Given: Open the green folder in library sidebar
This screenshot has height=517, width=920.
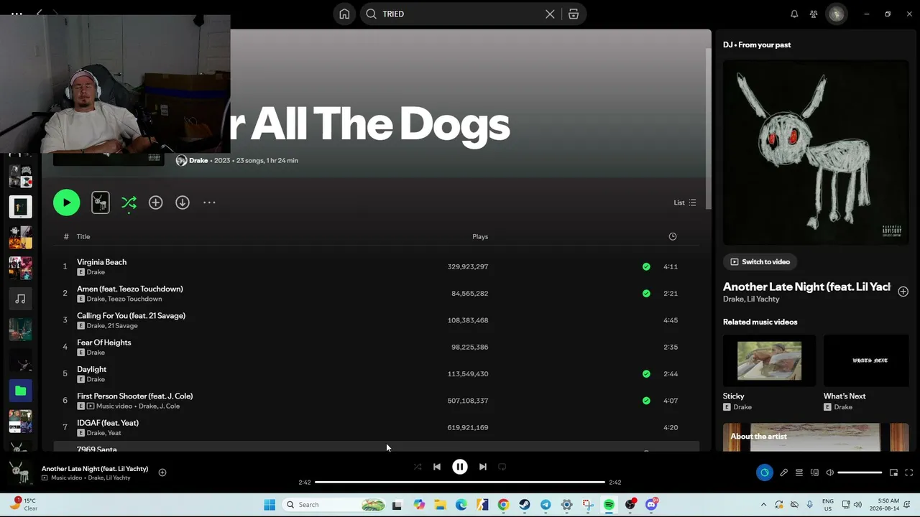Looking at the screenshot, I should pos(20,391).
